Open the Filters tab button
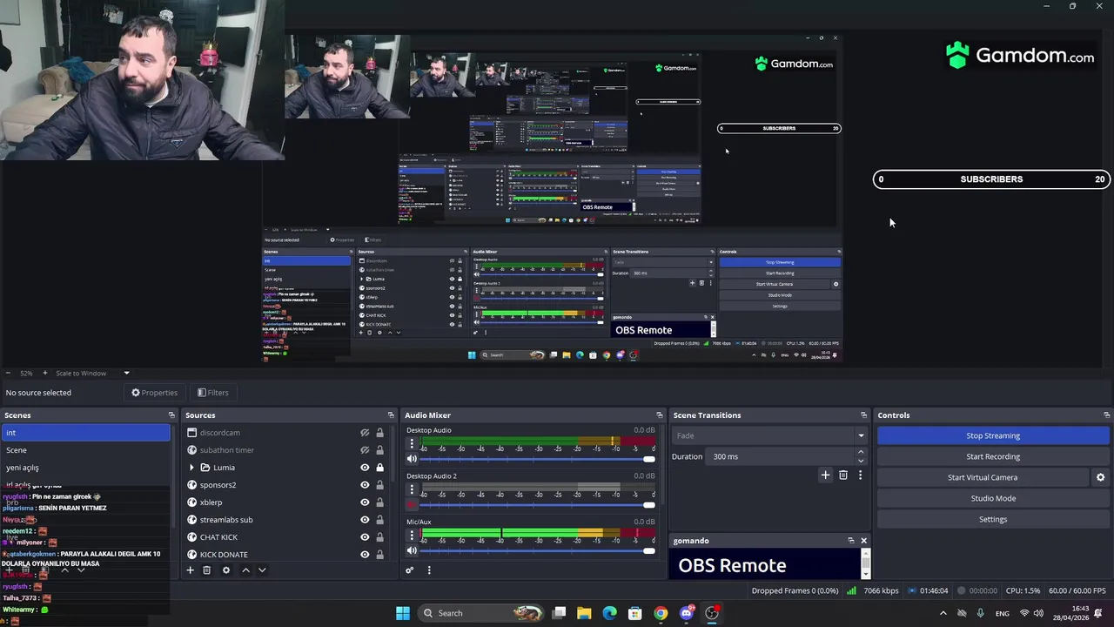This screenshot has width=1114, height=627. 213,393
